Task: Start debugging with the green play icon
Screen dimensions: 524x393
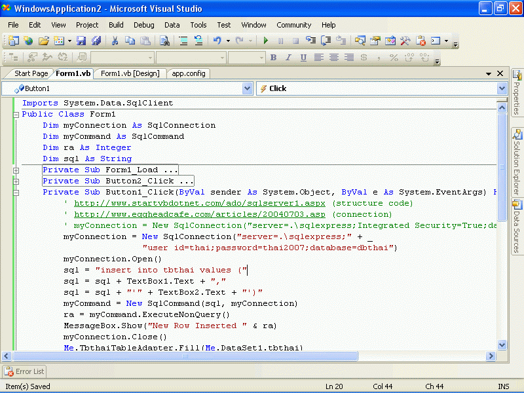Action: click(x=265, y=41)
